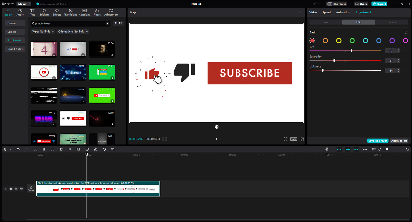Screen dimensions: 412x222
Task: Click the Split clip tool
Action: [x=35, y=149]
